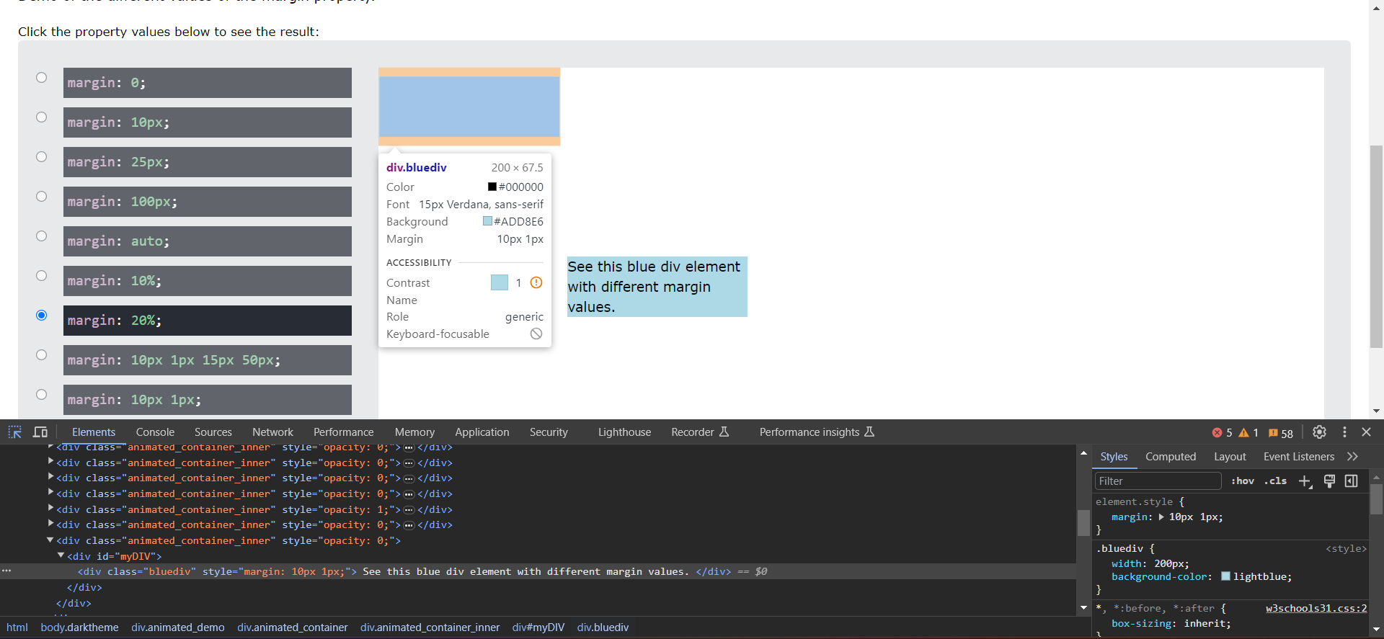Click div.animated_demo in the breadcrumb

(x=178, y=627)
